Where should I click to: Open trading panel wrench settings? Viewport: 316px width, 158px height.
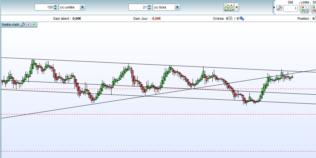pos(279,8)
